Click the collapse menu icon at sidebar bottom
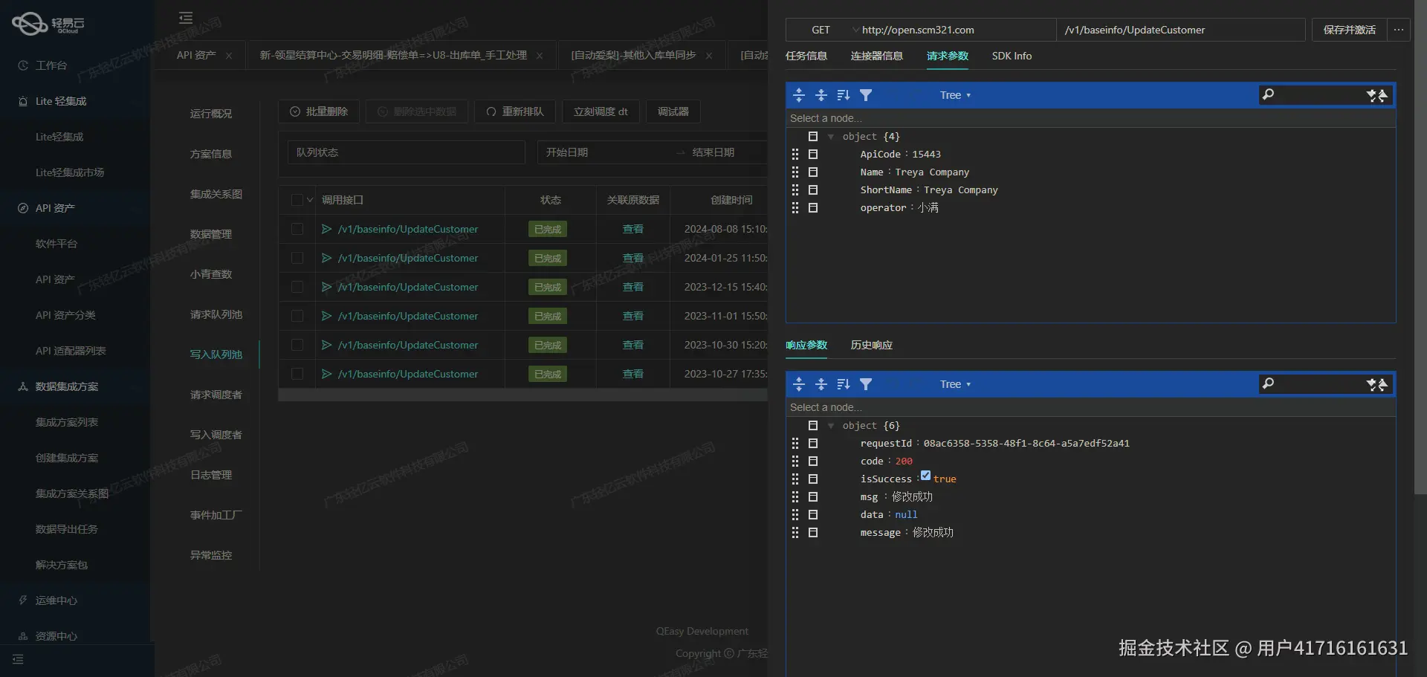1427x677 pixels. pos(18,659)
